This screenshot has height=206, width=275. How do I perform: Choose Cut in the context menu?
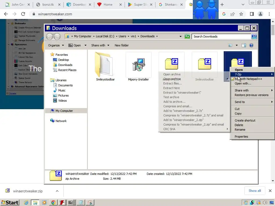pos(252,109)
